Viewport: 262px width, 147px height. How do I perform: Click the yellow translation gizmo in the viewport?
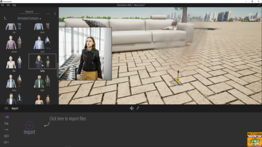pyautogui.click(x=177, y=80)
